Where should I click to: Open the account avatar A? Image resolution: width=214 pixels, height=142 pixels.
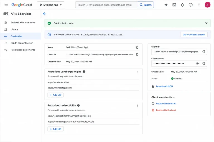(x=207, y=5)
